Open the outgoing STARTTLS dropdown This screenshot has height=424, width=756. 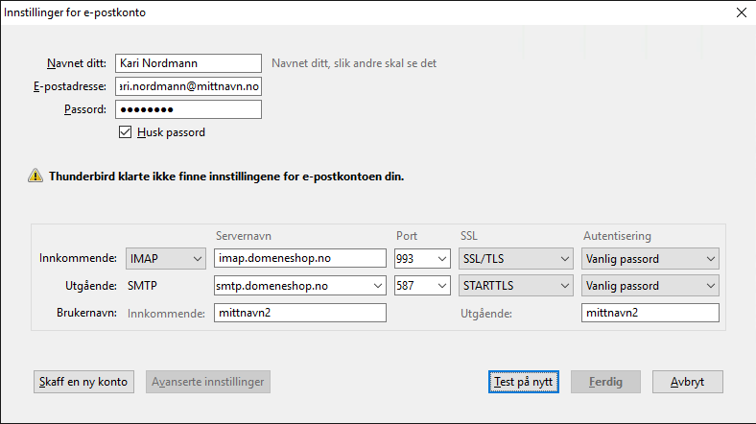(516, 286)
